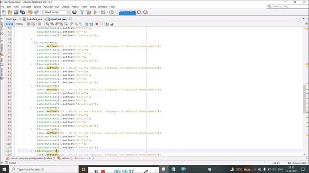
Task: Toggle the Source view button
Action: tap(9, 24)
